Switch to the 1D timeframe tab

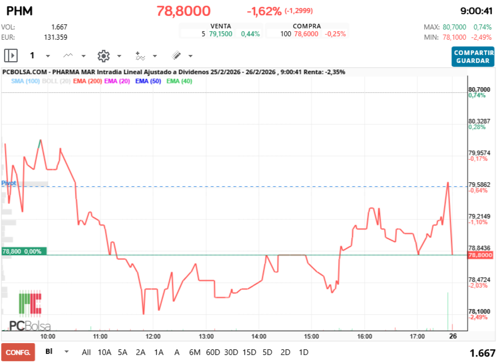(303, 352)
